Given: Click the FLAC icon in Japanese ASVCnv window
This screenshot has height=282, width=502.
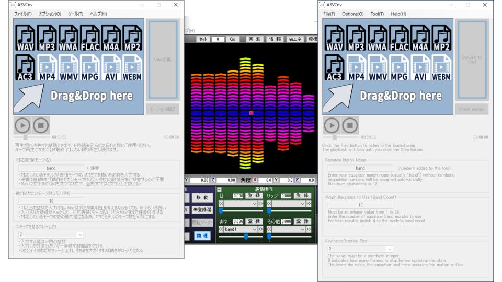Looking at the screenshot, I should (89, 38).
